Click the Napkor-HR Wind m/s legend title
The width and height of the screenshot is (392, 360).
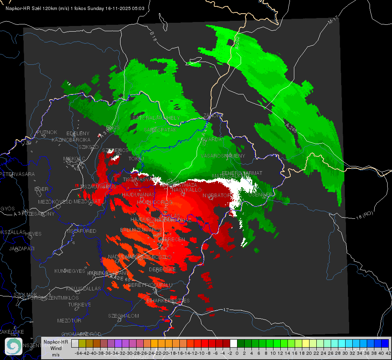[x=56, y=348]
